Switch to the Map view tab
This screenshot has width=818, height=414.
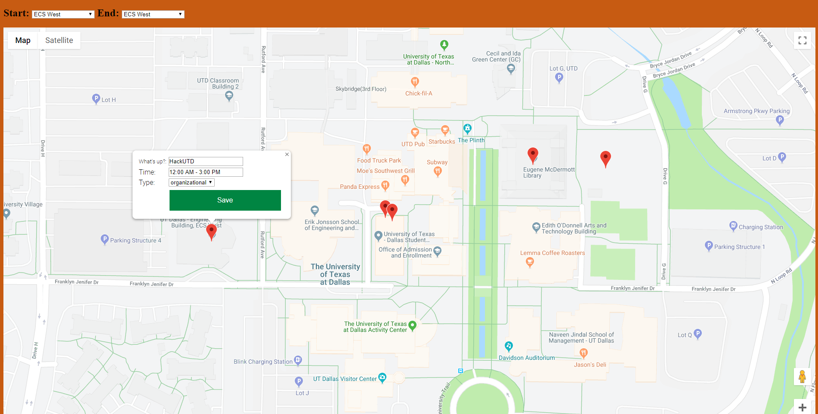point(23,40)
